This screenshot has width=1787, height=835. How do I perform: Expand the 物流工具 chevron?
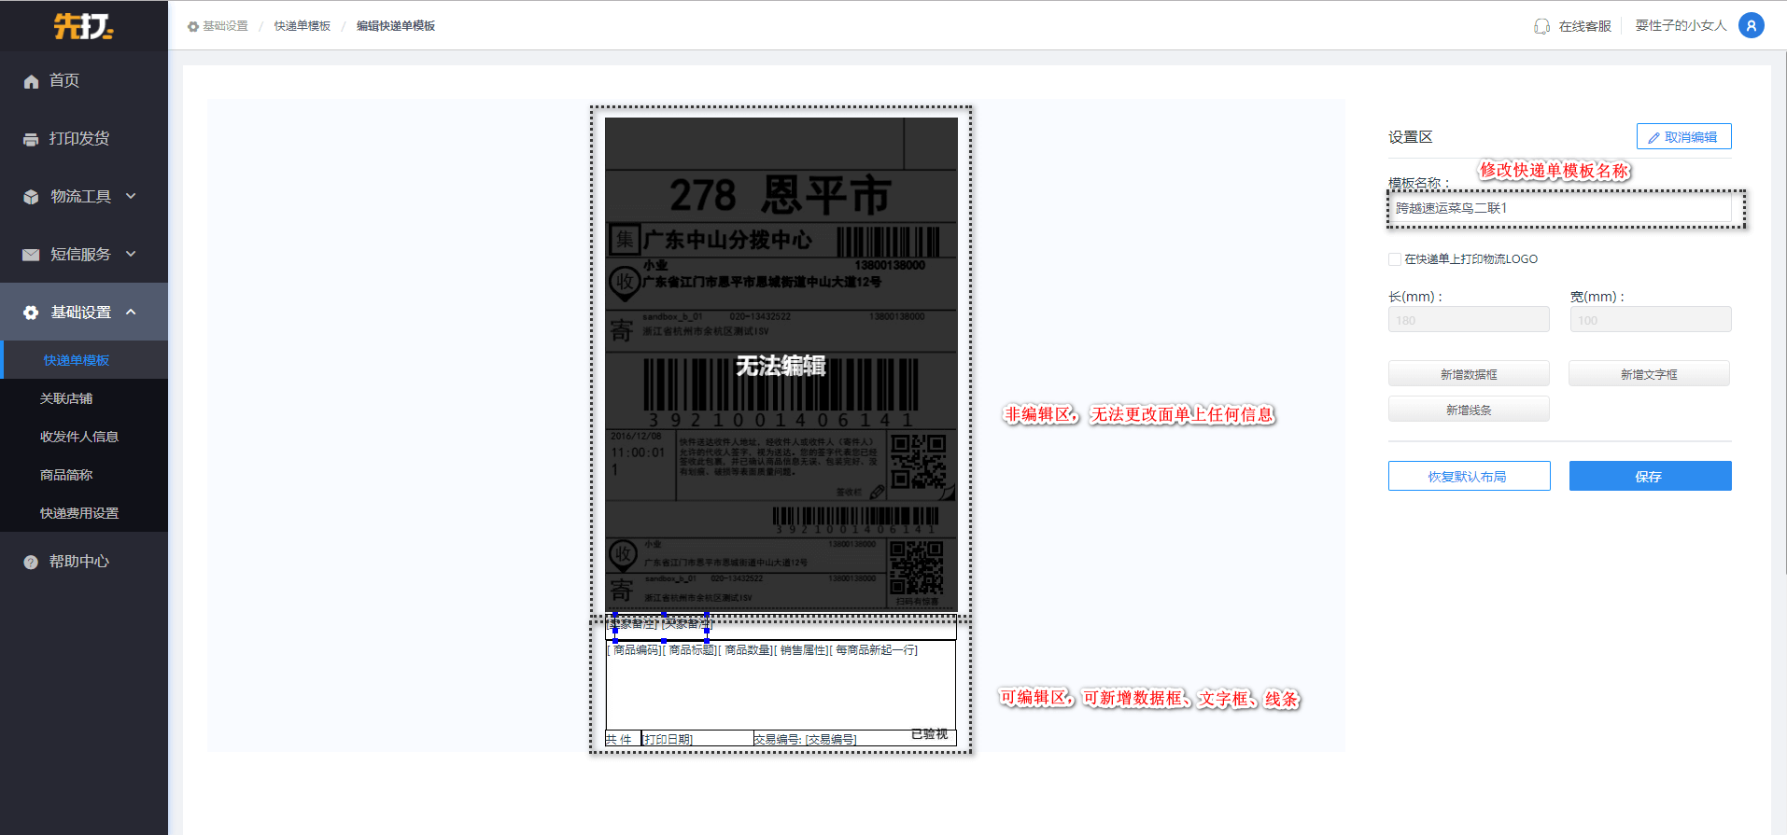coord(131,196)
